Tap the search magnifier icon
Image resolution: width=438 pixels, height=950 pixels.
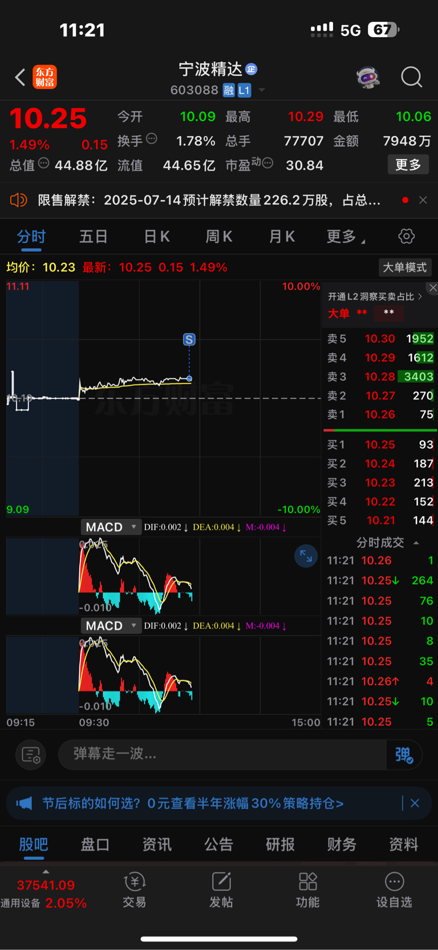[411, 77]
